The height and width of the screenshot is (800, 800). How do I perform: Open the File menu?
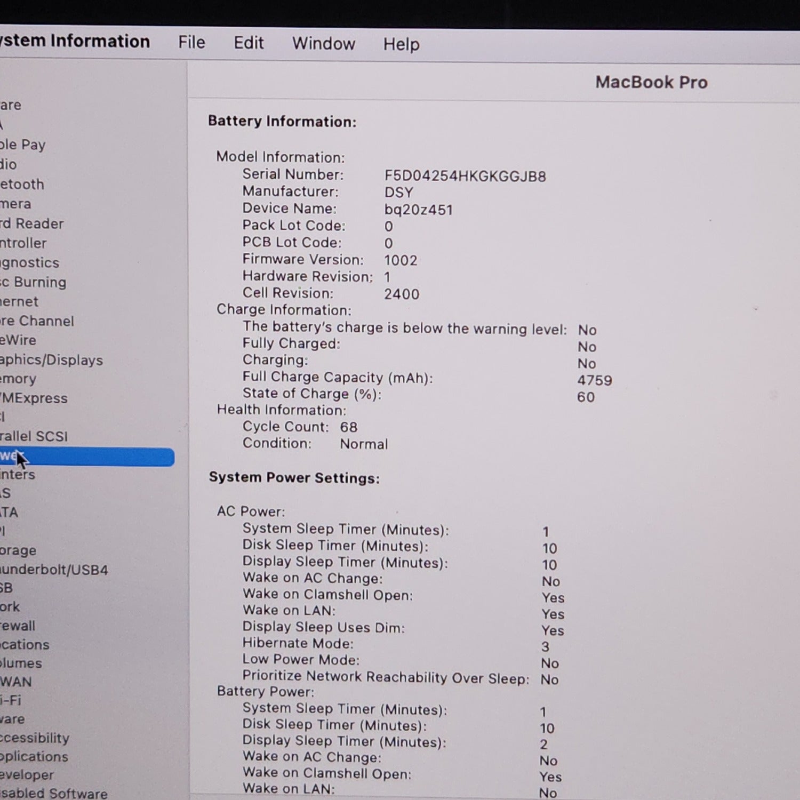[x=191, y=43]
